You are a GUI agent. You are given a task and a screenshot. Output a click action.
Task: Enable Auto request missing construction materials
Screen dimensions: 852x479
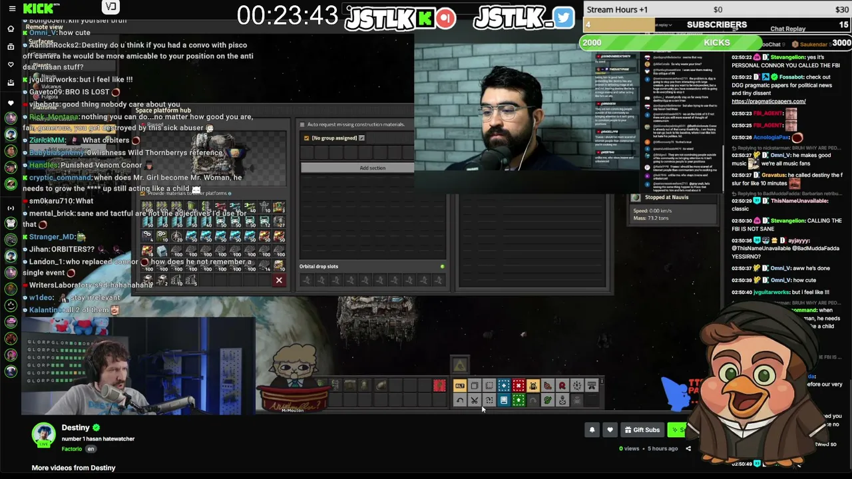point(302,124)
